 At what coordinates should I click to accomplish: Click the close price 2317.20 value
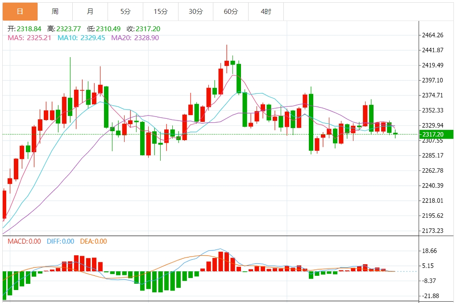click(148, 29)
